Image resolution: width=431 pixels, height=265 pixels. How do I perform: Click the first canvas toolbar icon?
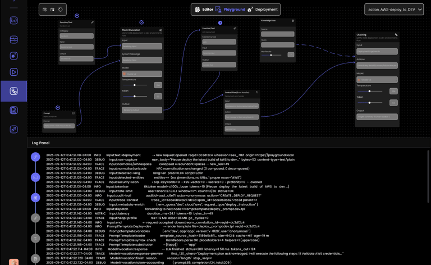44,10
